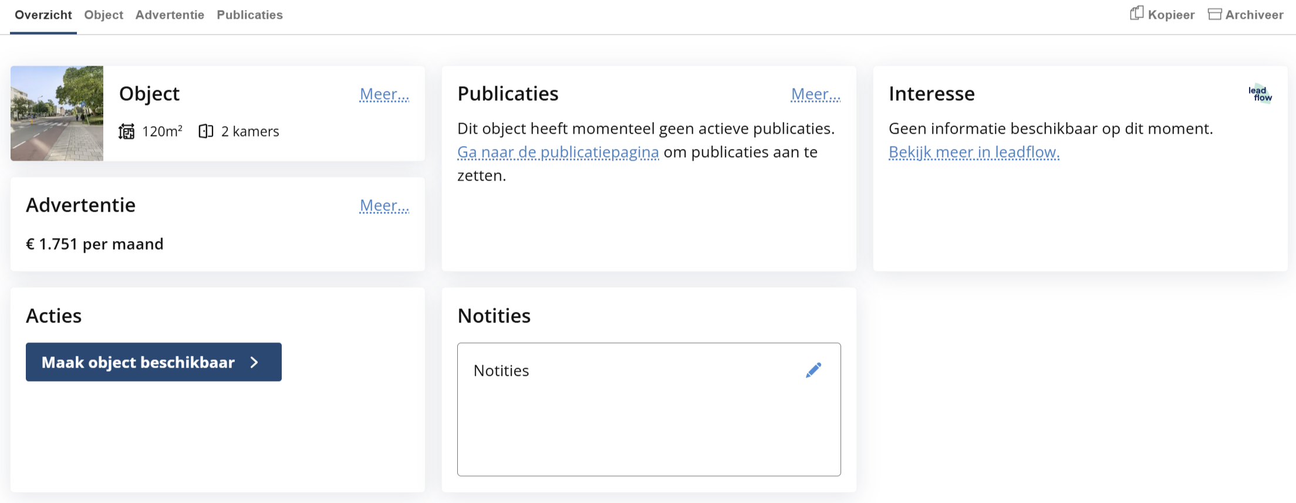The height and width of the screenshot is (503, 1296).
Task: Go to the Publicaties tab
Action: click(x=249, y=15)
